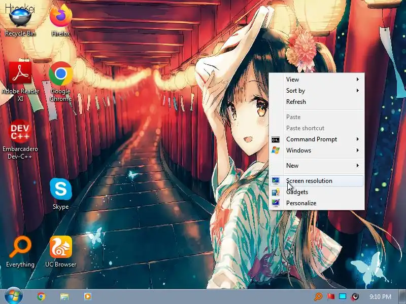The height and width of the screenshot is (304, 406).
Task: Click the Personalize menu item icon
Action: (x=276, y=203)
